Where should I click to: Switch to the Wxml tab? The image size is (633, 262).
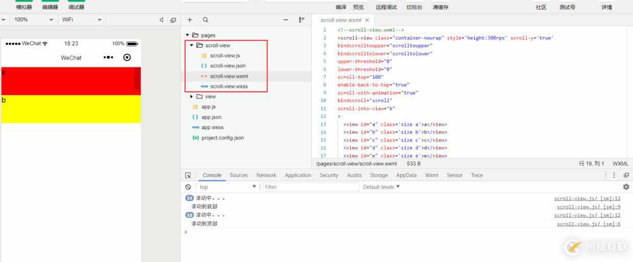pyautogui.click(x=432, y=175)
